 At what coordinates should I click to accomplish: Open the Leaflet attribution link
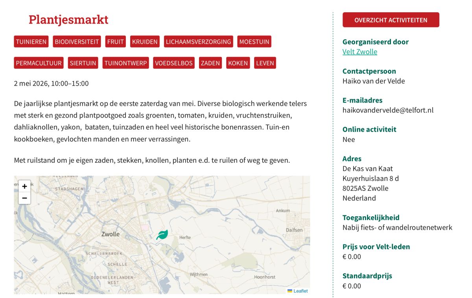coord(300,291)
